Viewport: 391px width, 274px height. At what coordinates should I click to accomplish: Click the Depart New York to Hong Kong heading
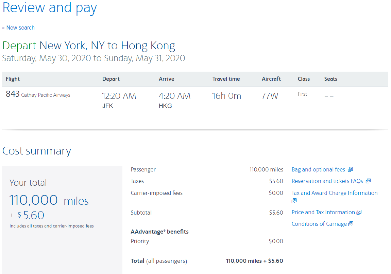(88, 45)
